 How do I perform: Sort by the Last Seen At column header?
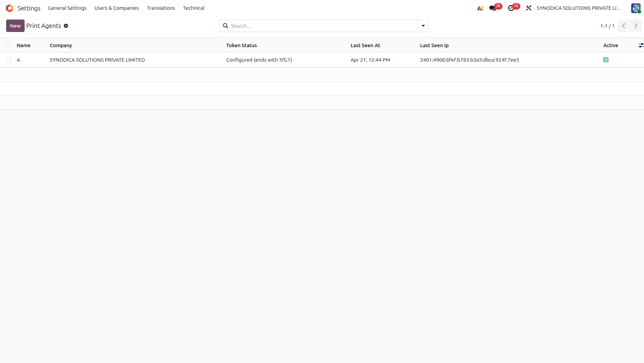coord(365,45)
